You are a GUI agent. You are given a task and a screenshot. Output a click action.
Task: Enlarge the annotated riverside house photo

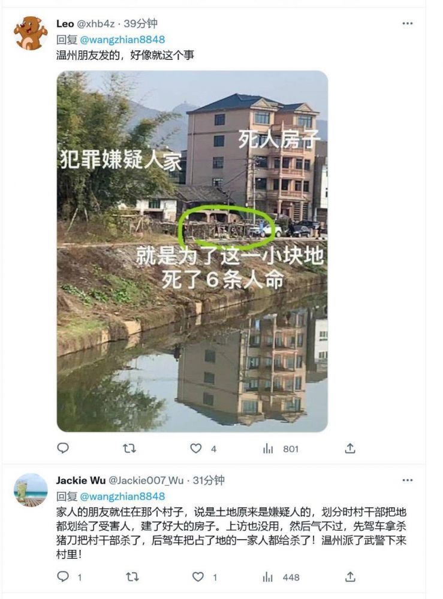click(192, 252)
